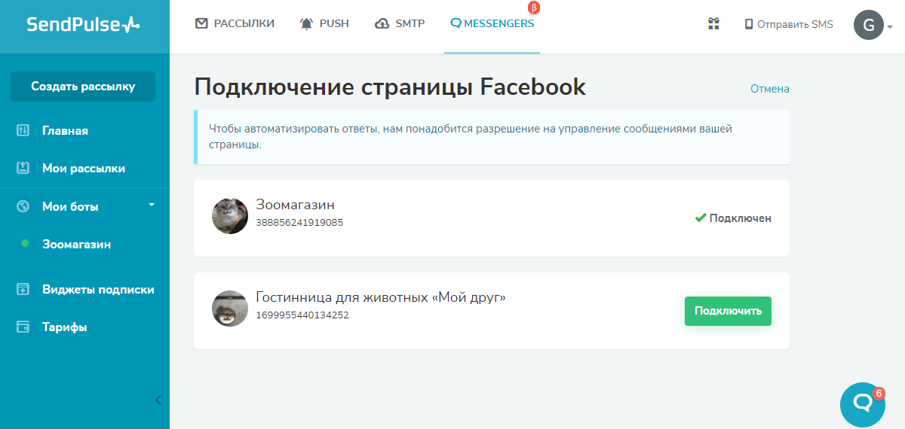Click the green status dot beside Зоомагазин
905x429 pixels.
tap(25, 243)
